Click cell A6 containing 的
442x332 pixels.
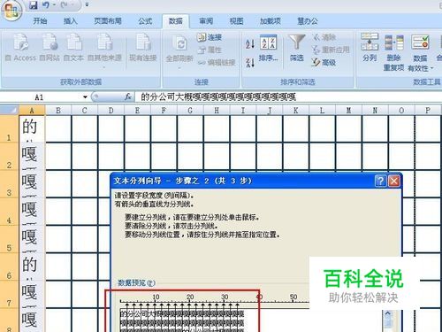click(32, 266)
